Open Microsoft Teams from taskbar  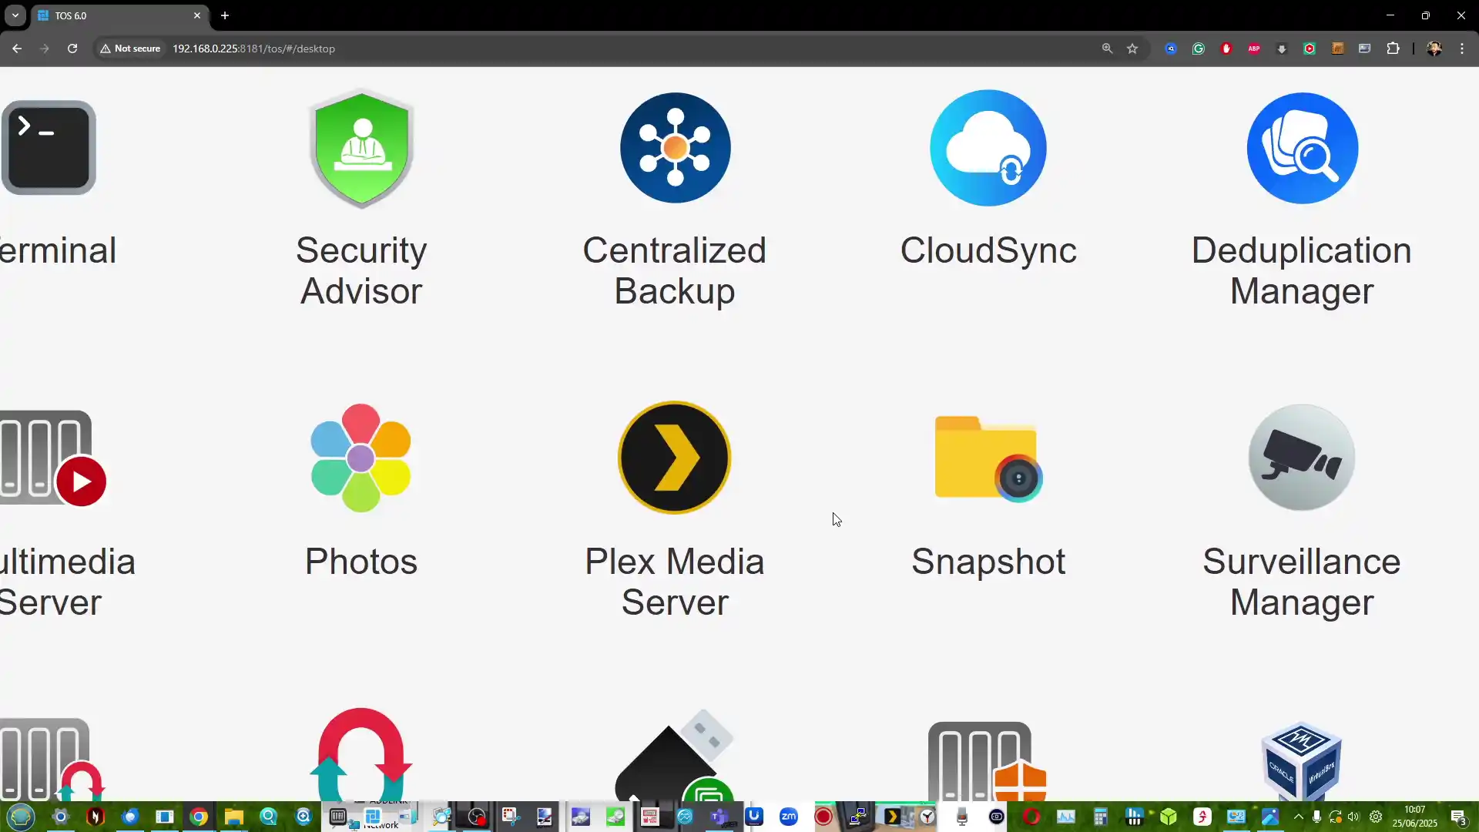(x=719, y=817)
